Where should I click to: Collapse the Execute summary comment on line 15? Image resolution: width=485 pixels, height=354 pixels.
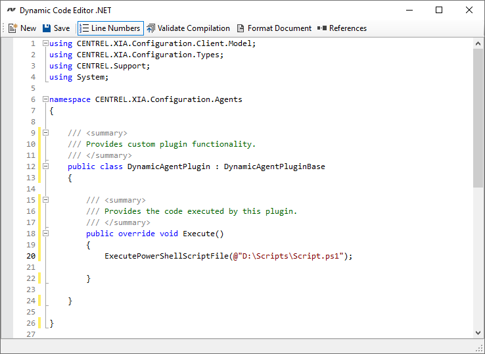point(45,200)
